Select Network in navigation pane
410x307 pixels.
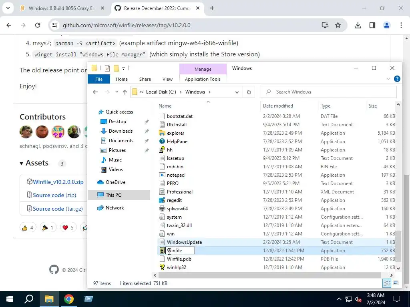point(115,208)
